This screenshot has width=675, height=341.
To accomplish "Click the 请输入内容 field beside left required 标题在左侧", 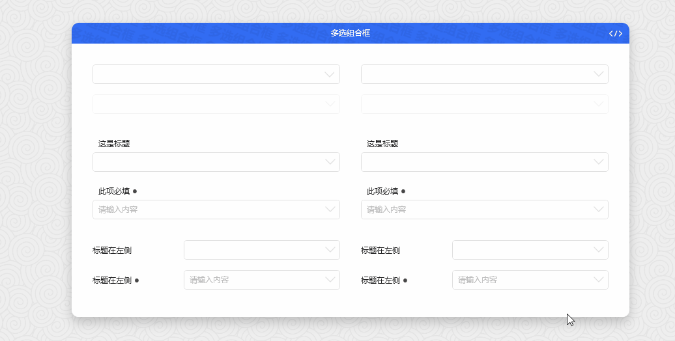I will click(x=262, y=280).
